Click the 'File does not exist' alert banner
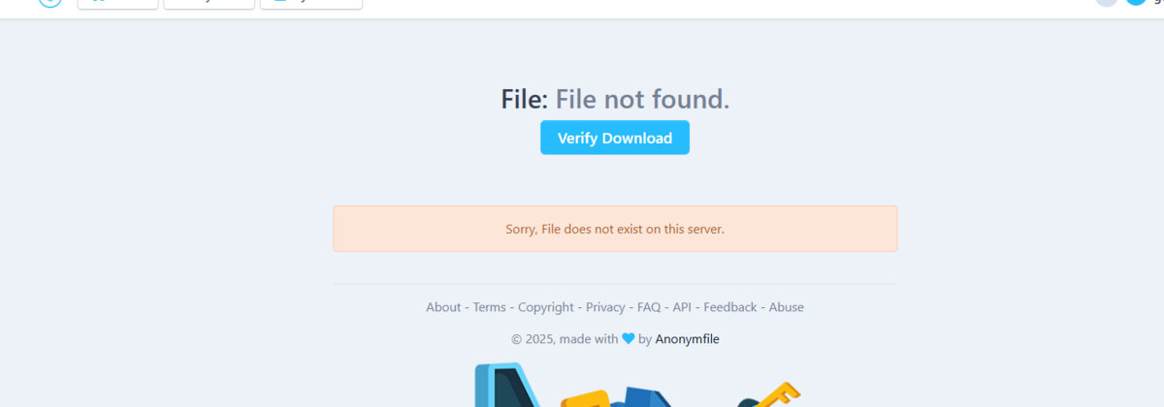1164x407 pixels. (615, 229)
